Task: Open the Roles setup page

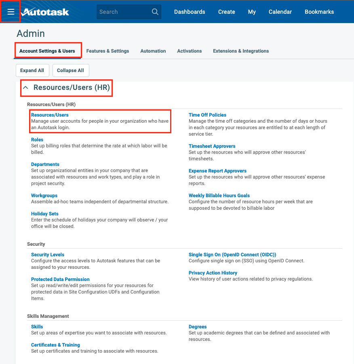Action: pyautogui.click(x=37, y=139)
